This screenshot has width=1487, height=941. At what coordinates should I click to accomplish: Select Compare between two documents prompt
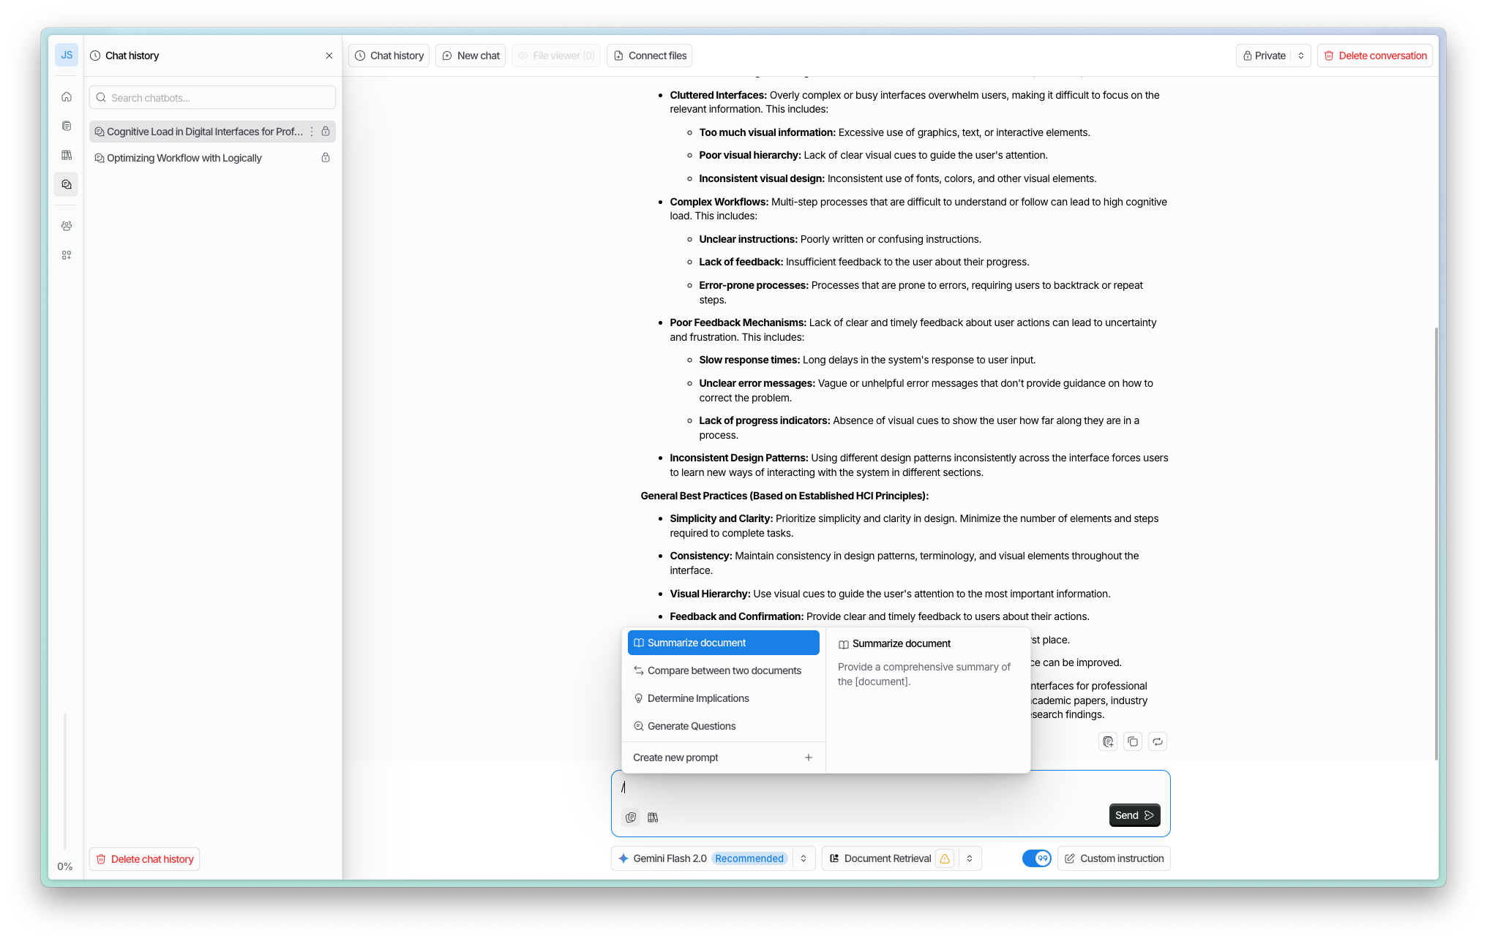tap(724, 670)
